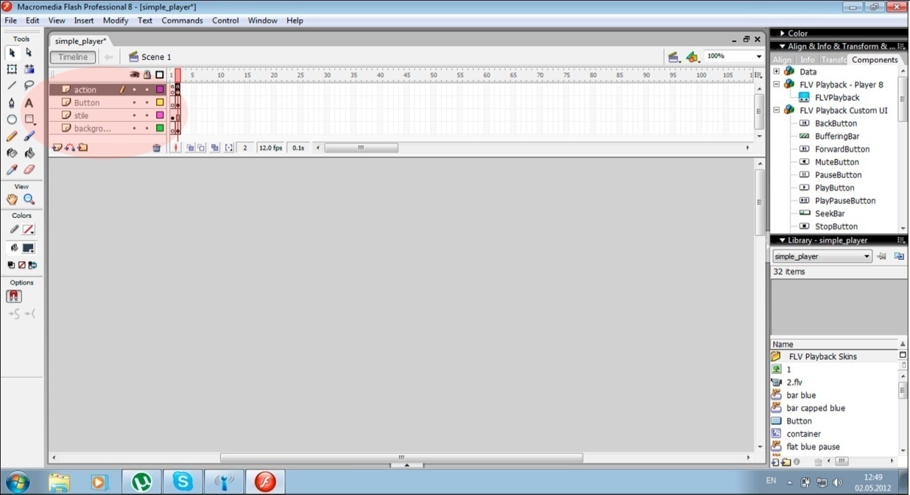Select the Lasso tool
Screen dimensions: 910x495
29,85
